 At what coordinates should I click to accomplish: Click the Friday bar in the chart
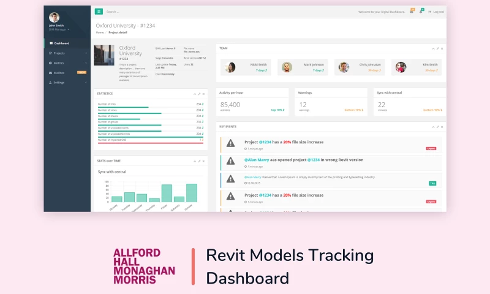tap(167, 193)
